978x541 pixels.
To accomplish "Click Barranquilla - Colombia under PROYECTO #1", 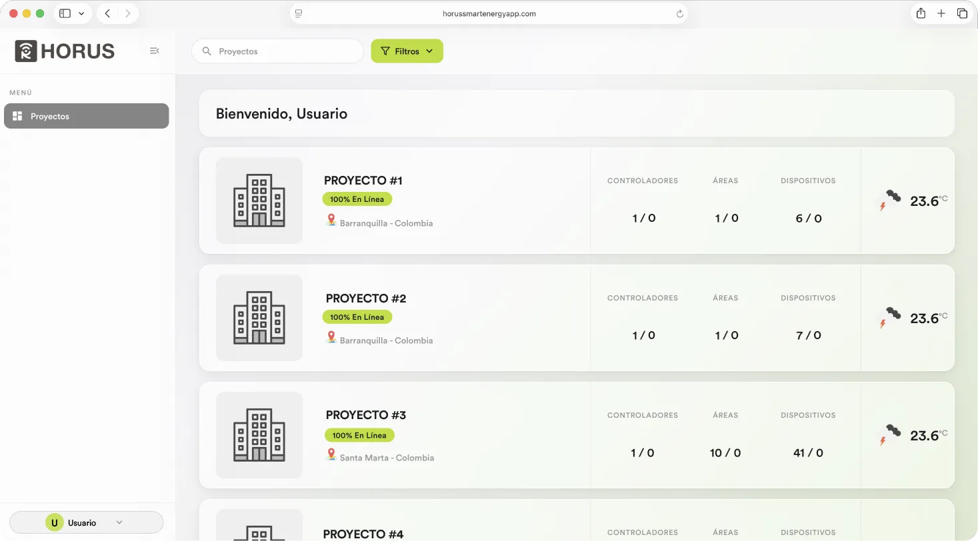I will tap(387, 223).
